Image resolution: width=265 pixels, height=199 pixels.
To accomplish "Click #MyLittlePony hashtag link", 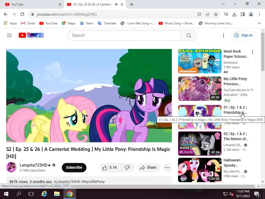I will pyautogui.click(x=93, y=182).
